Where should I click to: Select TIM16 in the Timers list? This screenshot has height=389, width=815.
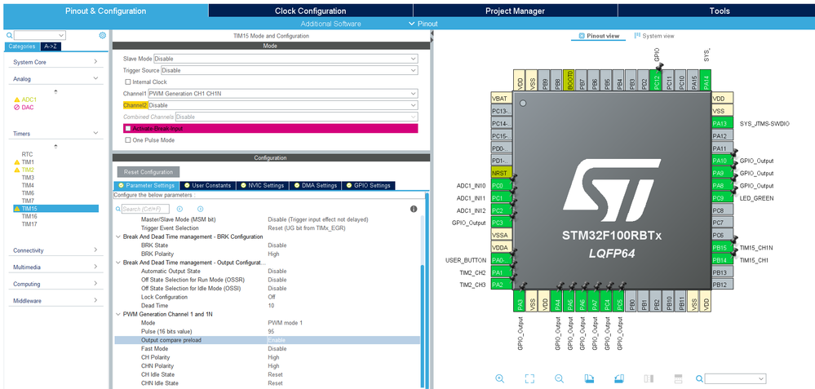29,216
